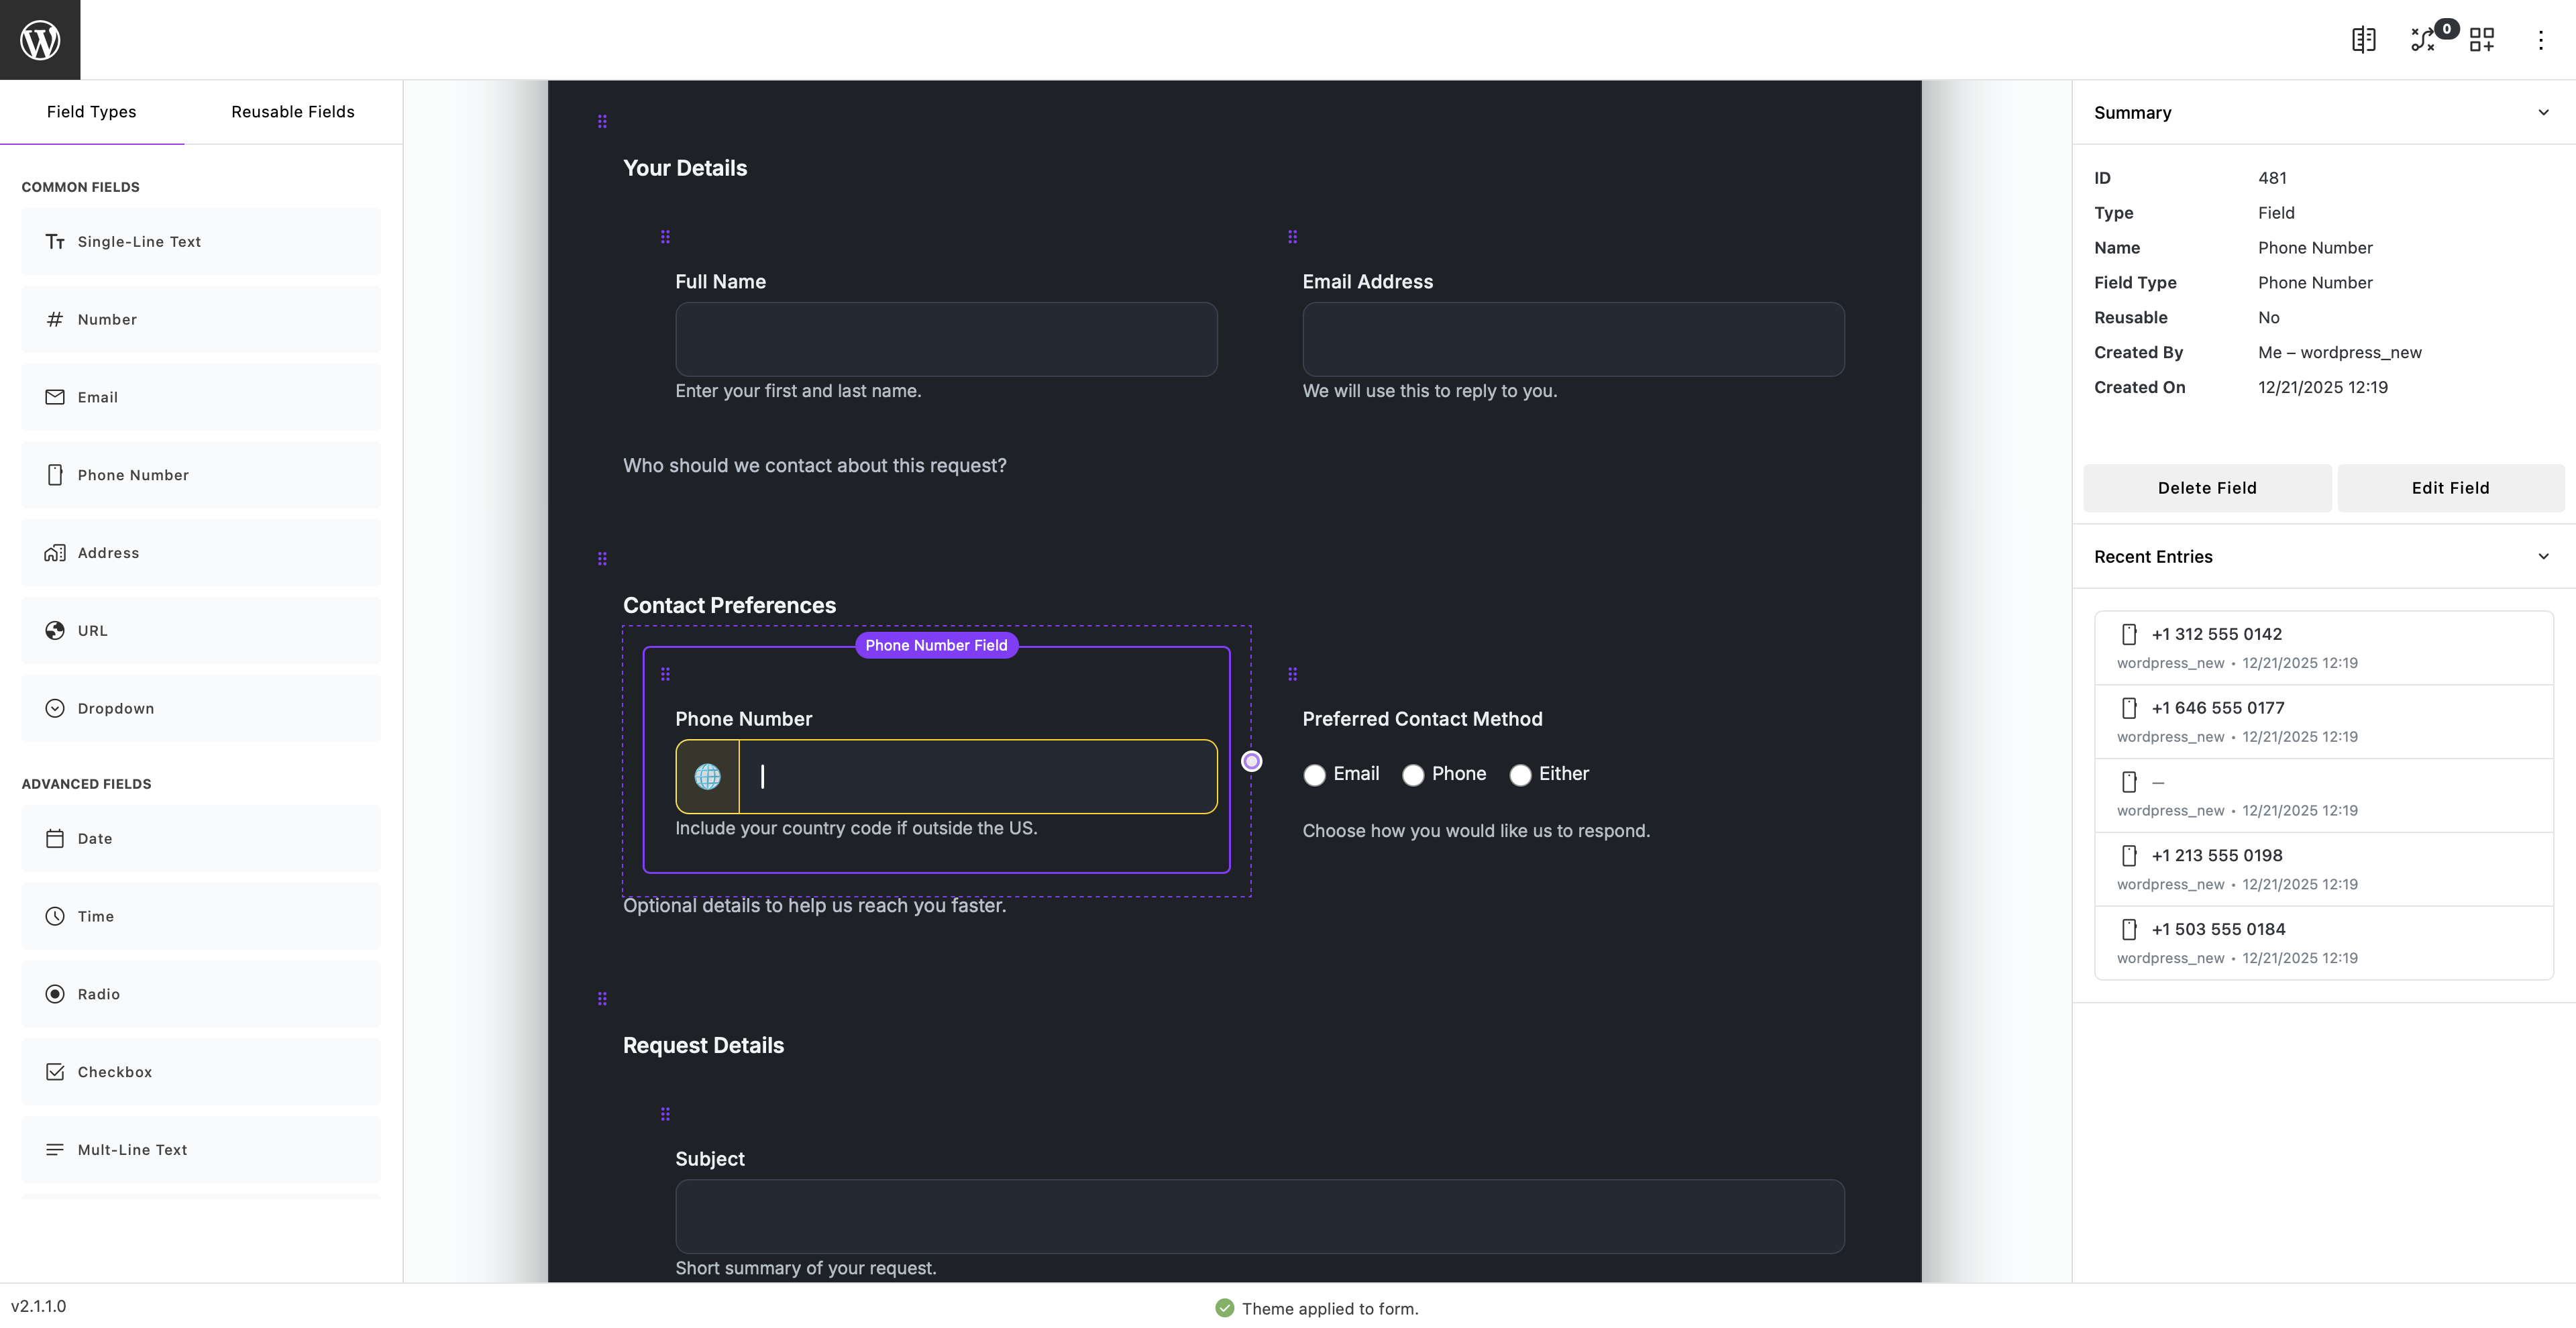Add a Number field from Common Fields
Viewport: 2576px width, 1328px height.
click(x=200, y=319)
